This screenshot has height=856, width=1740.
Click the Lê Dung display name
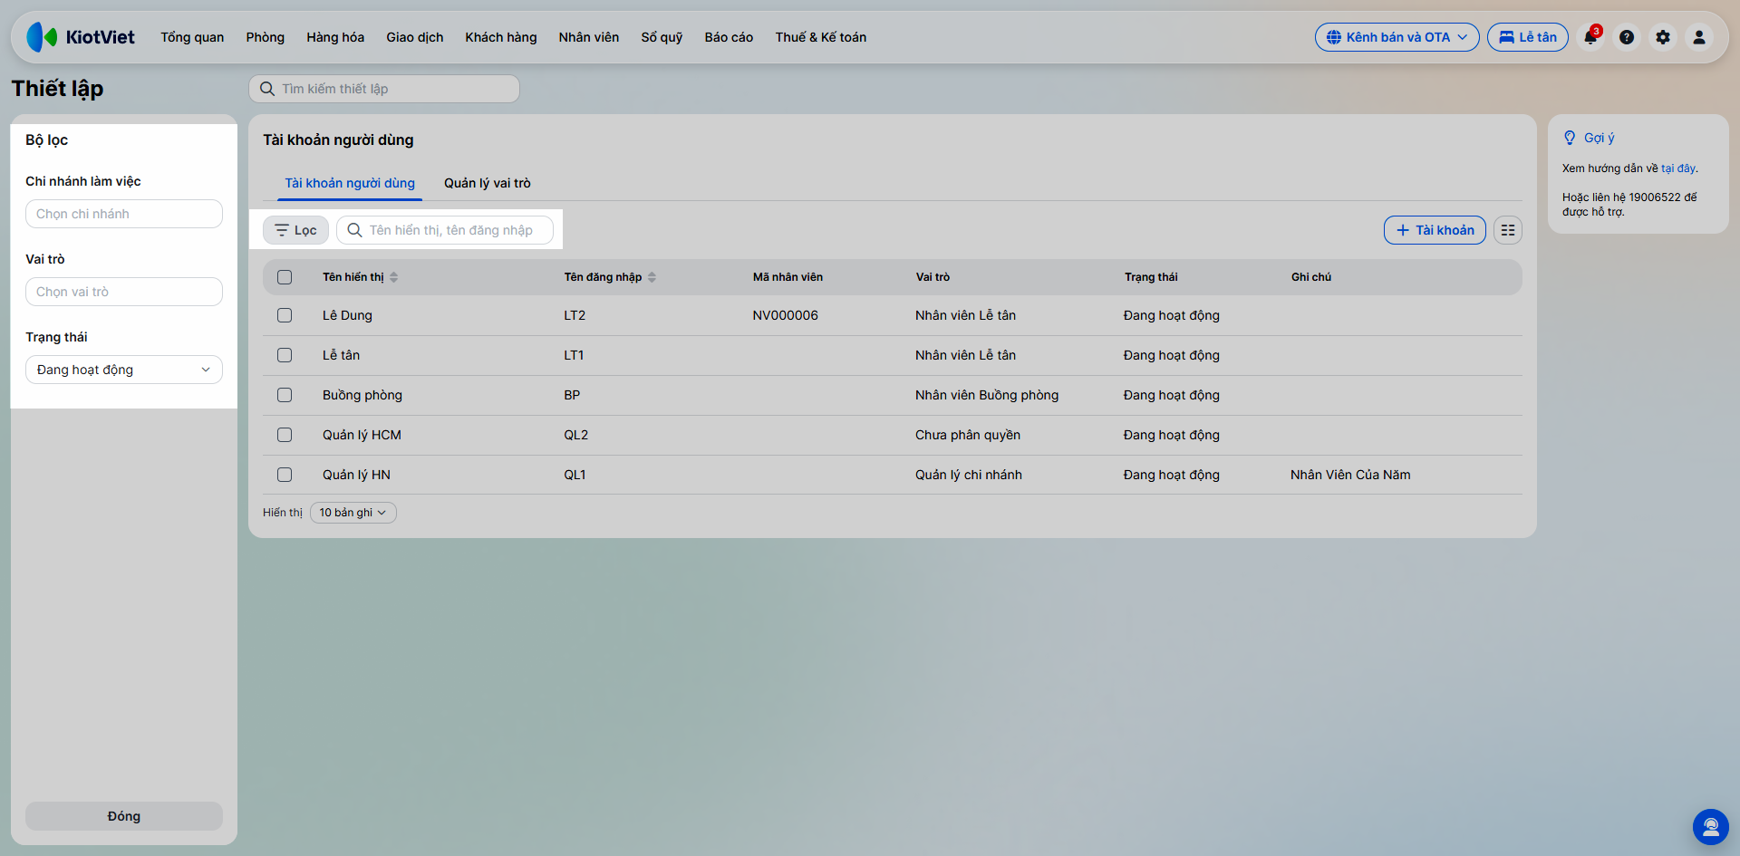[x=347, y=315]
